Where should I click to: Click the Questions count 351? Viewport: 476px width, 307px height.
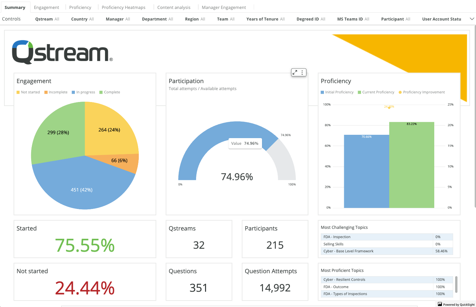[198, 288]
